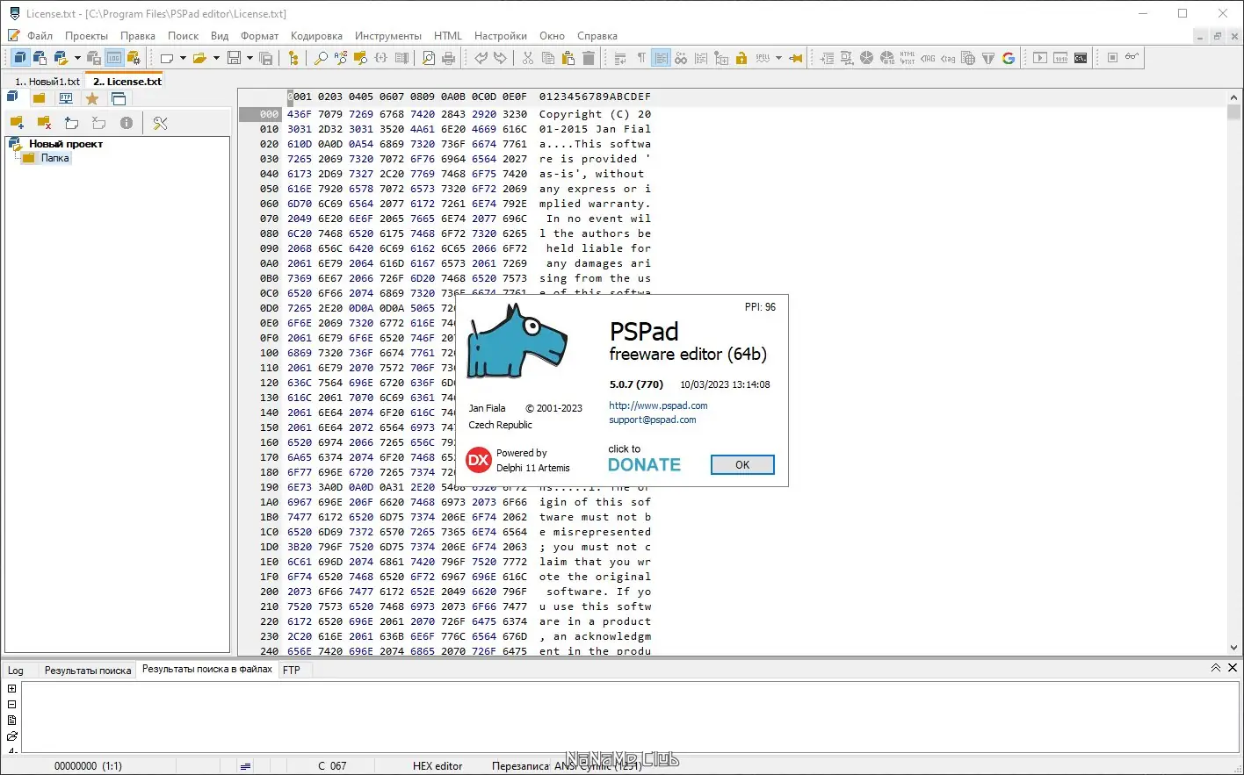
Task: Click the Справка menu
Action: [x=597, y=36]
